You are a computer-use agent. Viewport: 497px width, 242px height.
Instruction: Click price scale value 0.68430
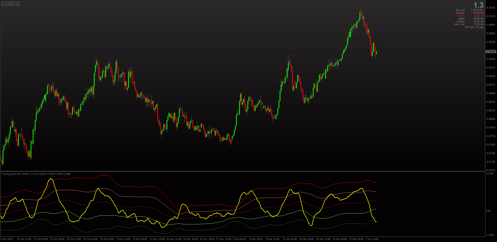coord(491,102)
